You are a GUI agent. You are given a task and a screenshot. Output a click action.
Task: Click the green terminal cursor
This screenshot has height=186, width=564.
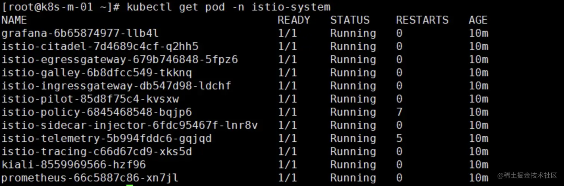(x=129, y=185)
